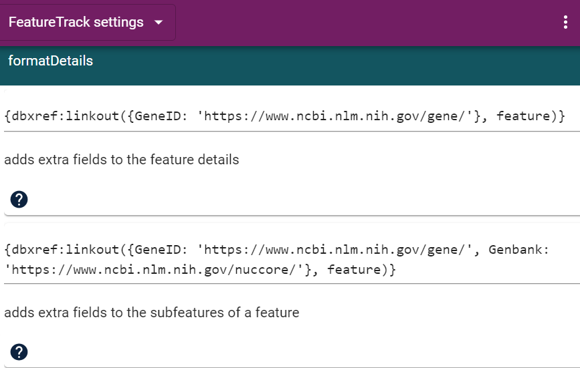Click 'dbxref:linkout' in the first field
This screenshot has width=580, height=368.
(x=62, y=116)
